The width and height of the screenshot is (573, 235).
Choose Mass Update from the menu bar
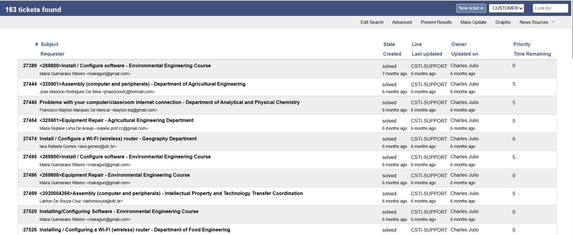click(473, 22)
